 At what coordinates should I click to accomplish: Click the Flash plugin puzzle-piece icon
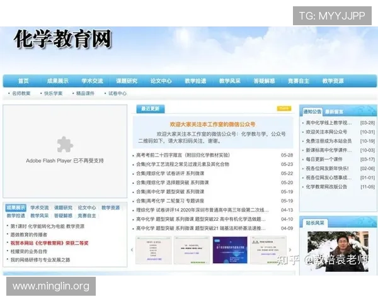tap(65, 145)
